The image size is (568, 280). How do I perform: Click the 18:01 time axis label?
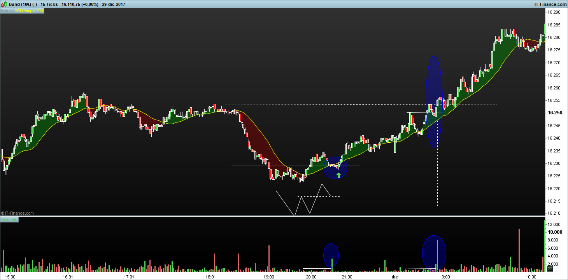point(211,277)
